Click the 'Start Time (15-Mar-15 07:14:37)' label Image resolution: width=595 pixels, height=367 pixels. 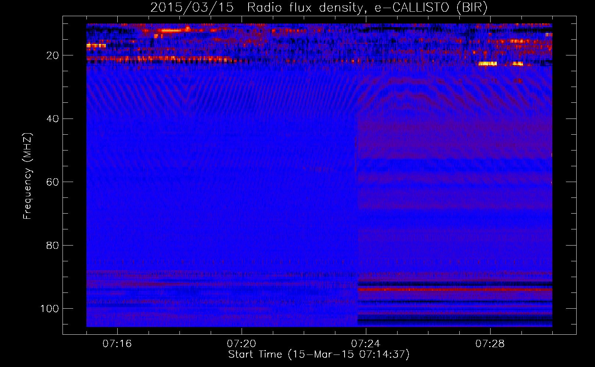[x=319, y=355]
